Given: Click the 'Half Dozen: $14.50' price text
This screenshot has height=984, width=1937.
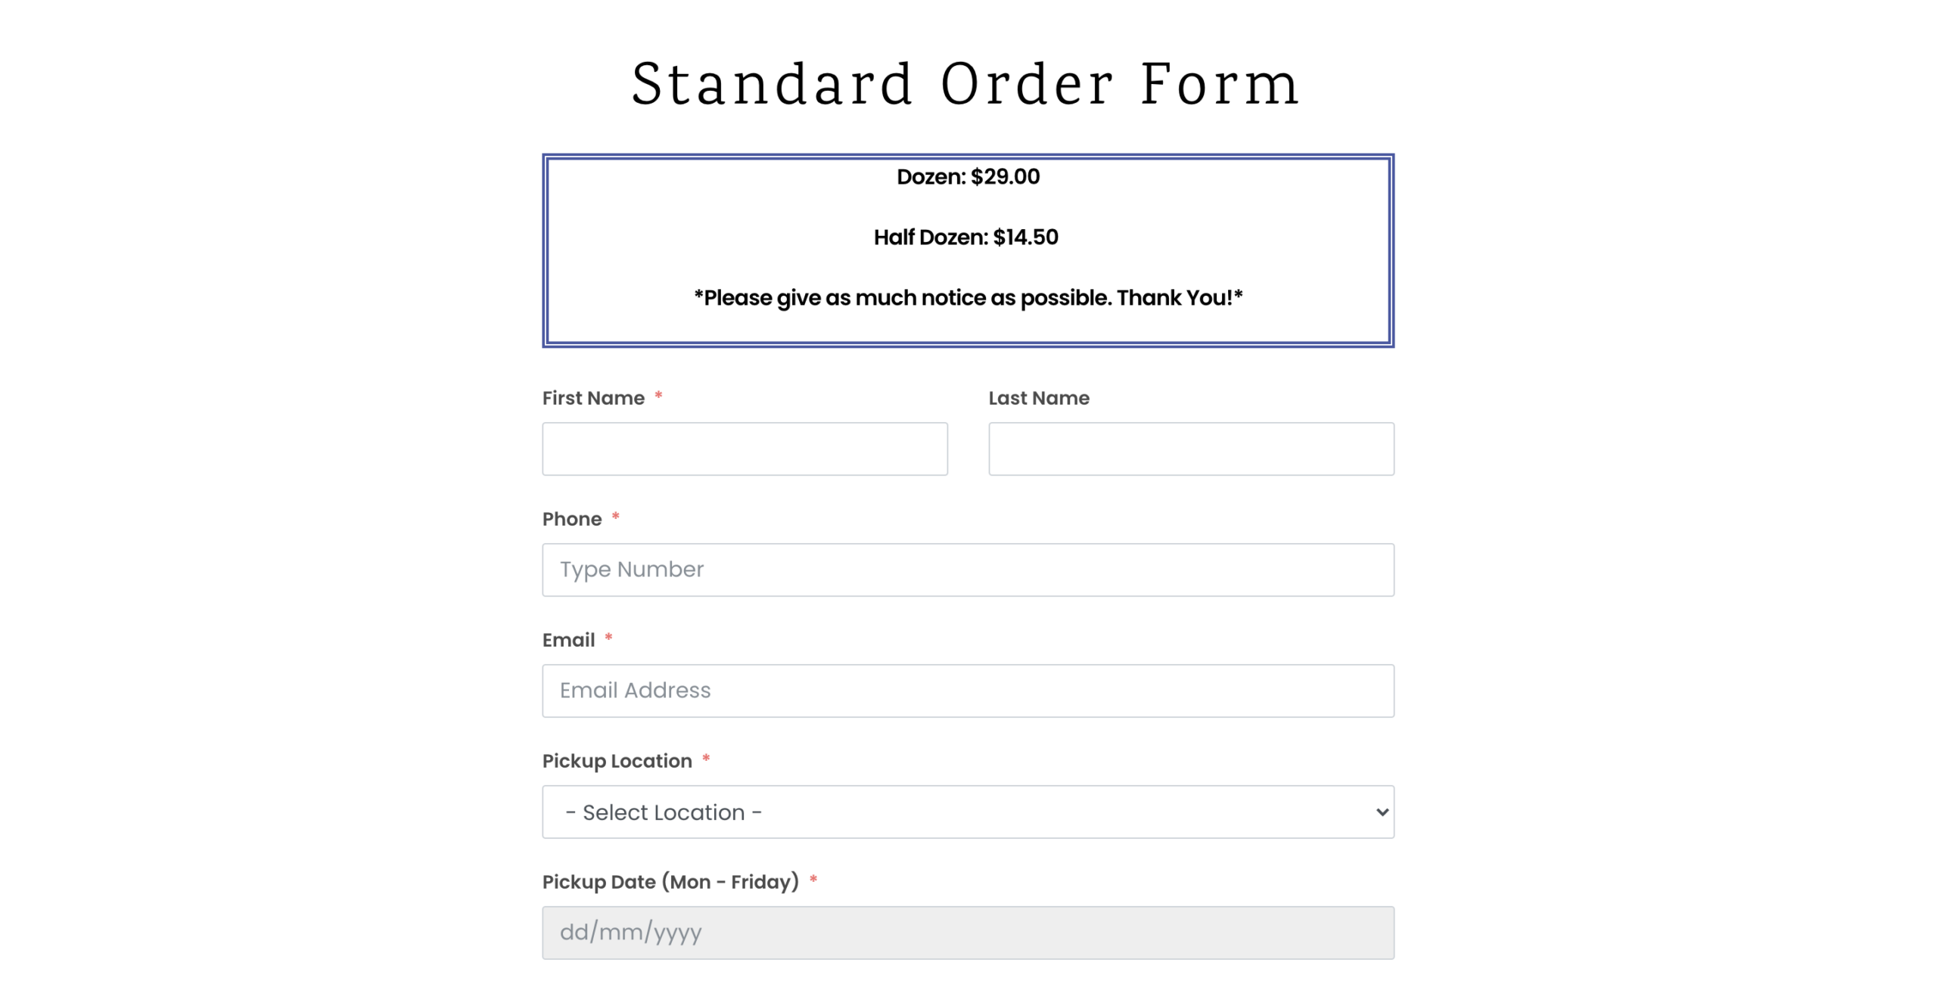Looking at the screenshot, I should click(965, 237).
